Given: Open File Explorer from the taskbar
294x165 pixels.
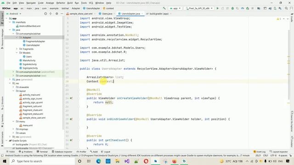Looking at the screenshot, I should click(118, 161).
